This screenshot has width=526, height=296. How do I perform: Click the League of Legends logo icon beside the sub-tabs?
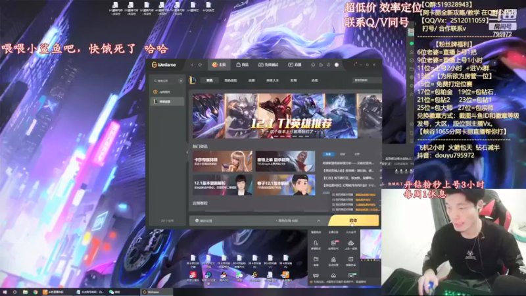click(x=192, y=80)
